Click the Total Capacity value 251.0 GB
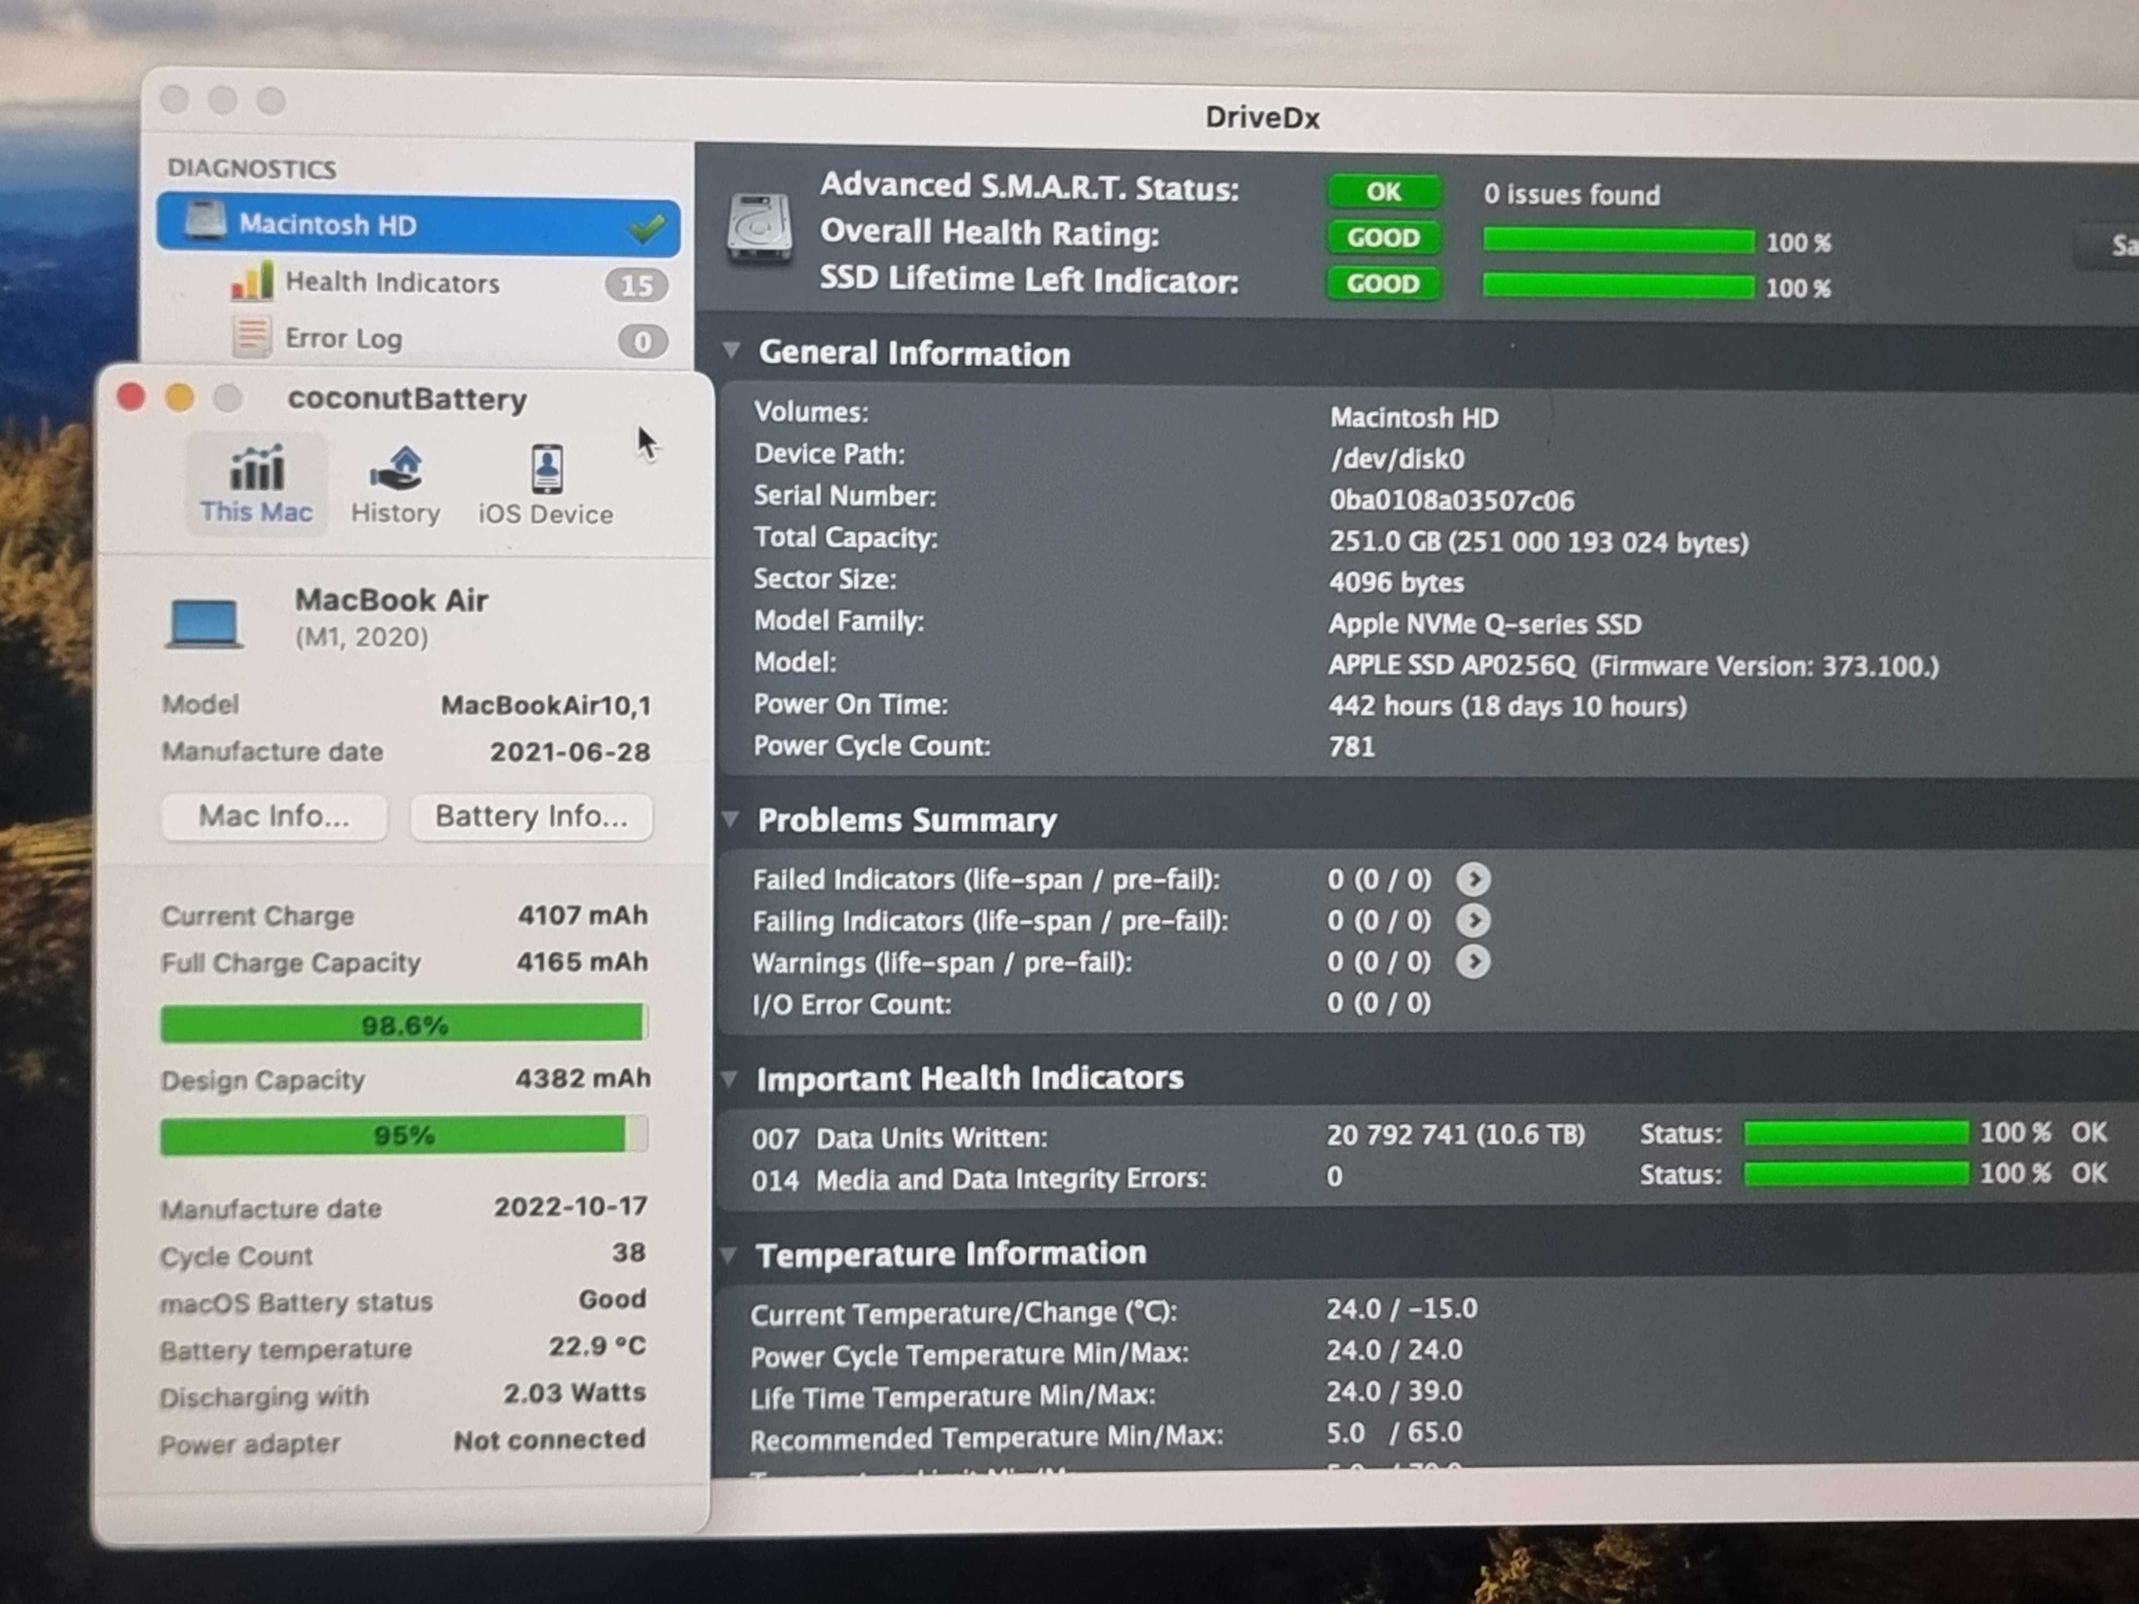Screen dimensions: 2139x1604 [x=1538, y=542]
